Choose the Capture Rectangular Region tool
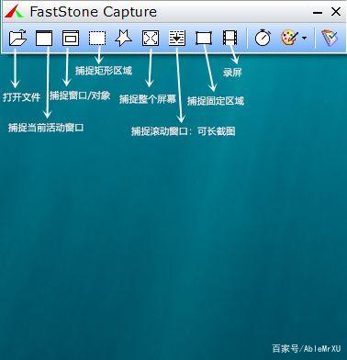347x360 pixels. click(x=97, y=38)
